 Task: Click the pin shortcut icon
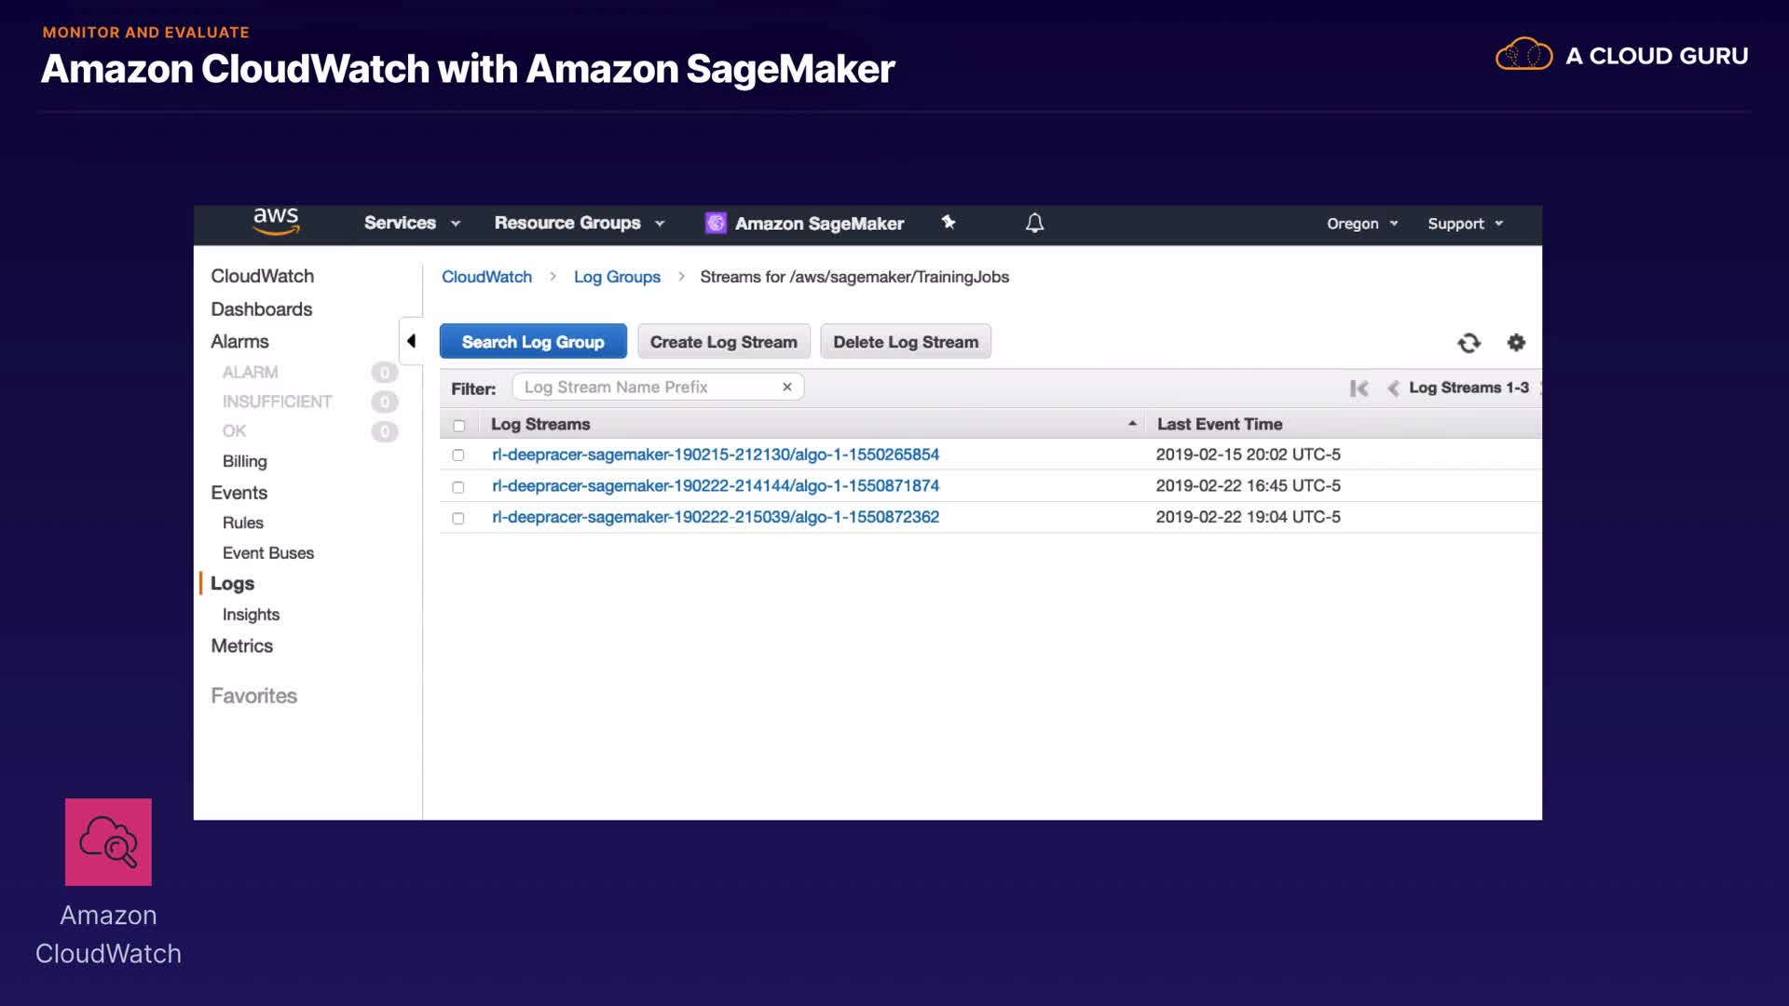949,222
